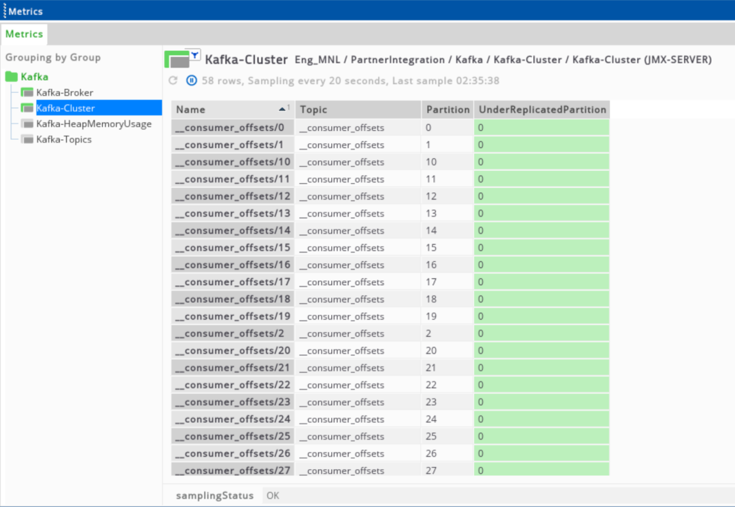Click the Kafka-Cluster tree icon
Viewport: 735px width, 507px height.
(28, 108)
